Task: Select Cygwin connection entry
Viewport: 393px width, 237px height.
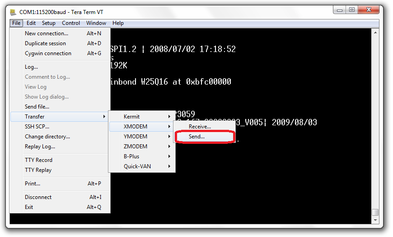Action: click(61, 53)
